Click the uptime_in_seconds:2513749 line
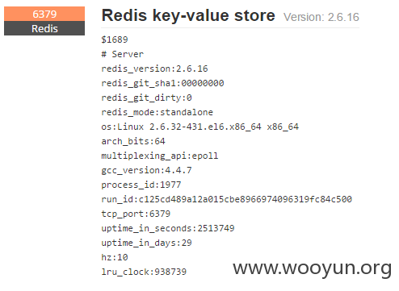 click(168, 228)
